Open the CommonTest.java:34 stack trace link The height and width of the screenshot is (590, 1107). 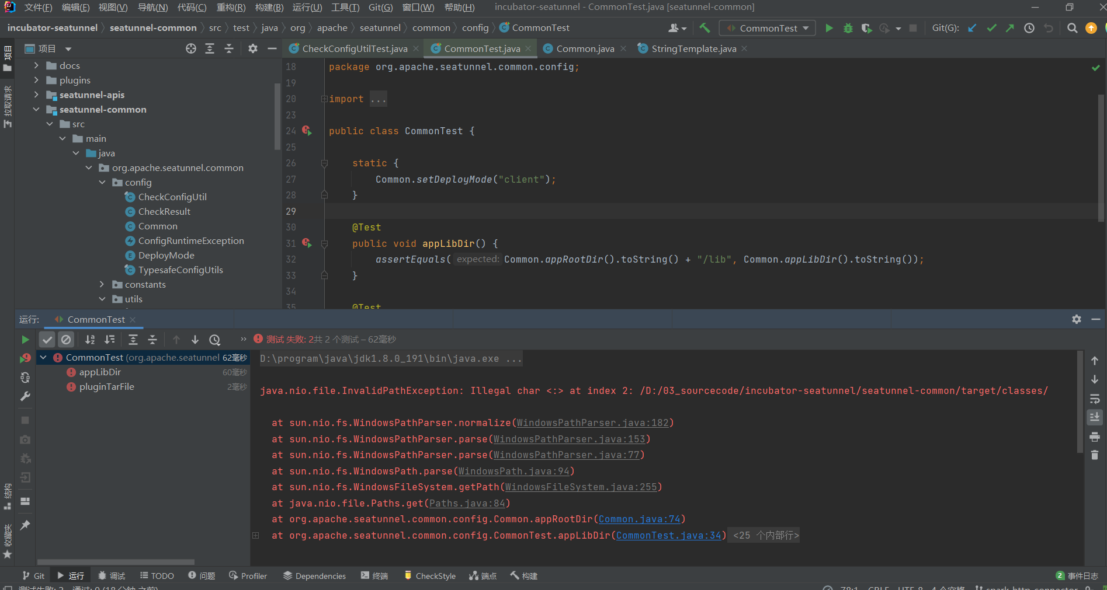(x=668, y=535)
